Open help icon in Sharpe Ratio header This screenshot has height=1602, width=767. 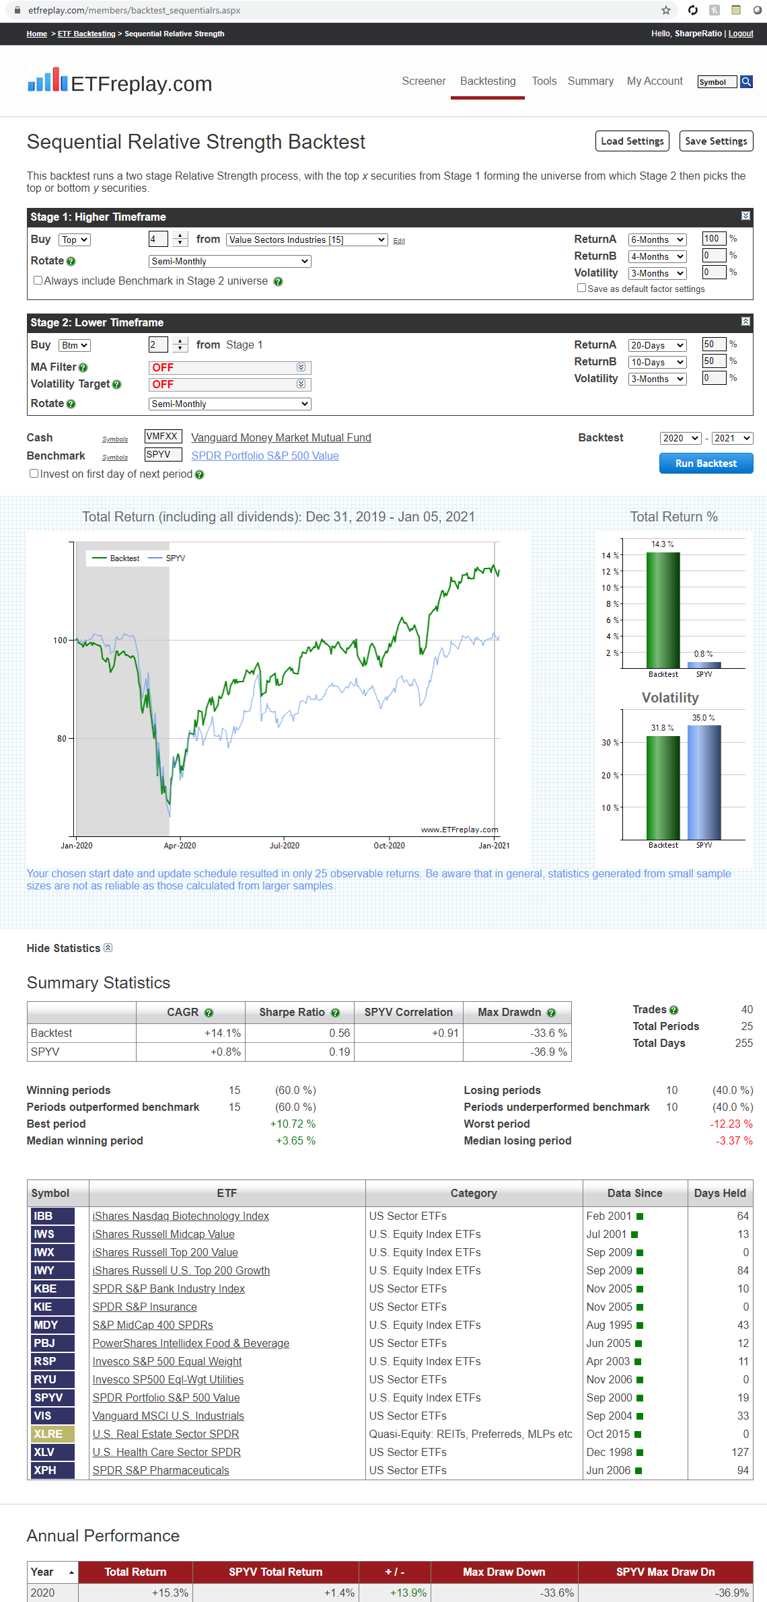[335, 1013]
